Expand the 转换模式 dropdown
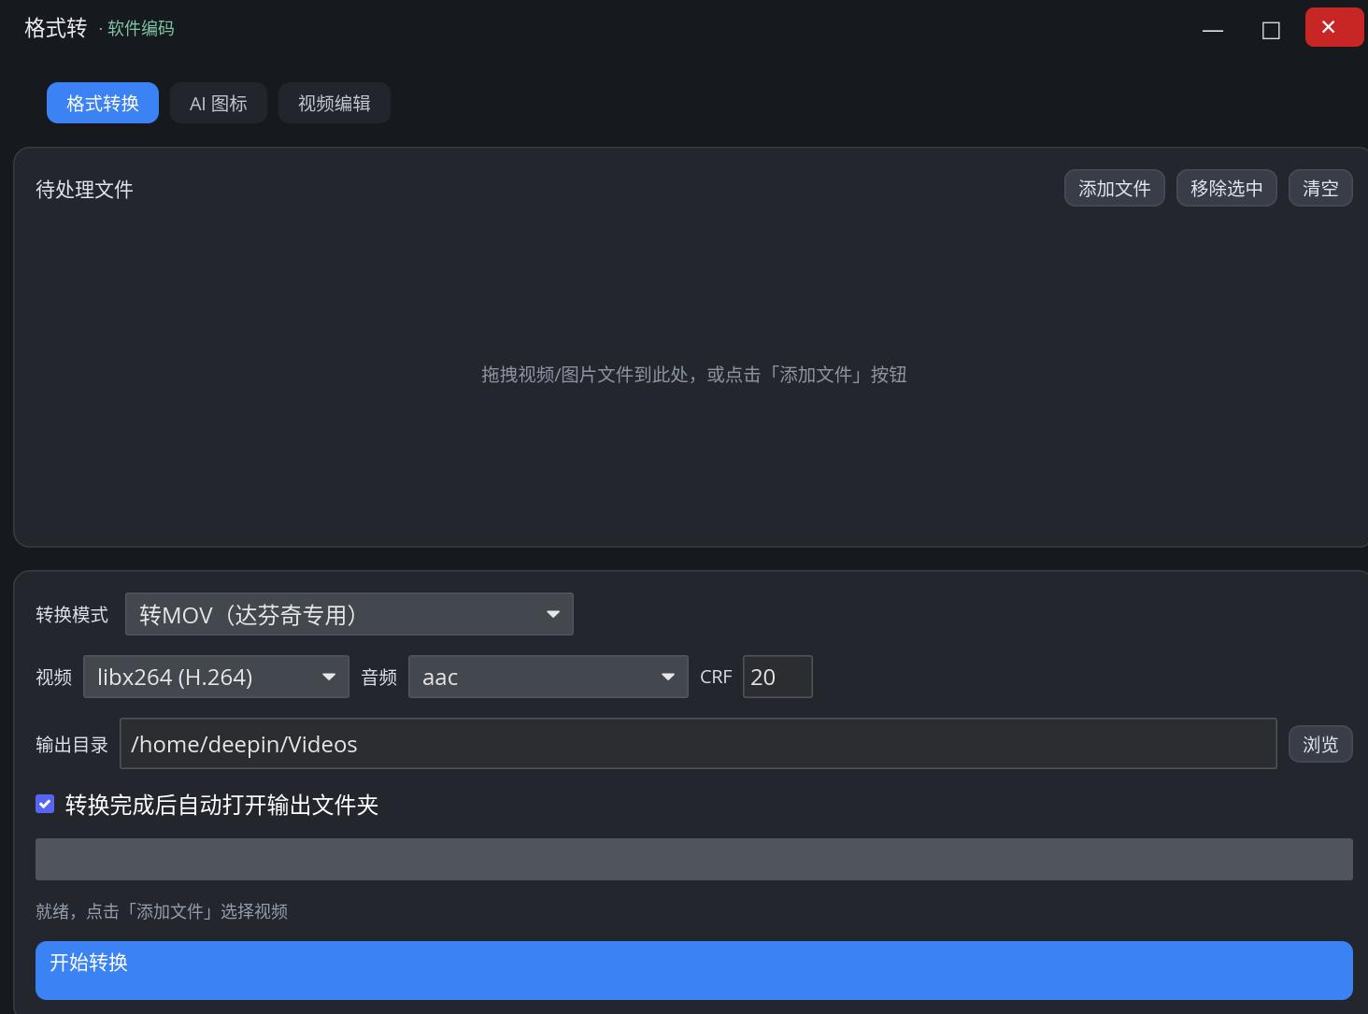1368x1014 pixels. pyautogui.click(x=349, y=614)
